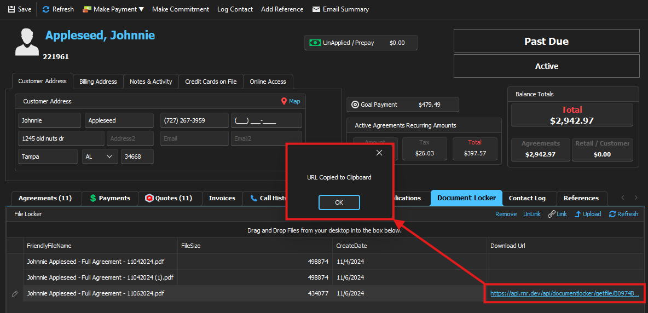
Task: Open the state dropdown showing AL
Action: coord(100,156)
